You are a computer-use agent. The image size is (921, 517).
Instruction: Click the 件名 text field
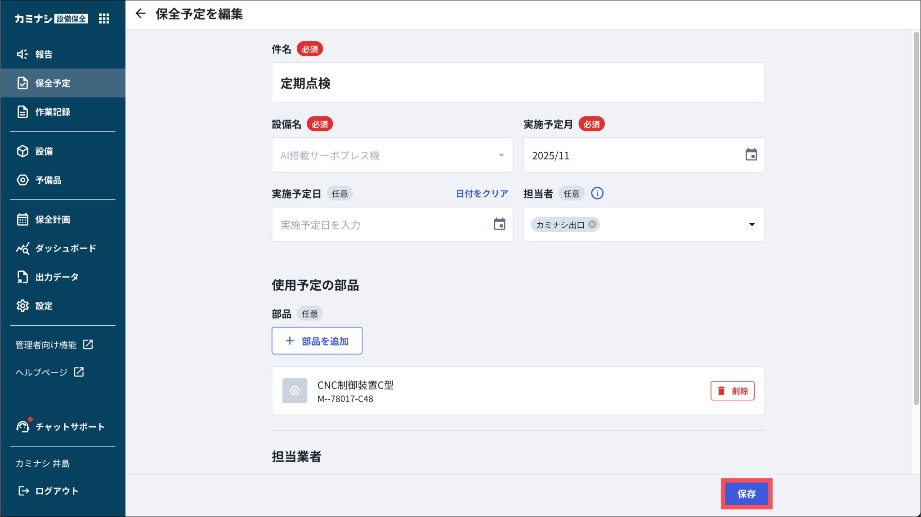tap(518, 83)
